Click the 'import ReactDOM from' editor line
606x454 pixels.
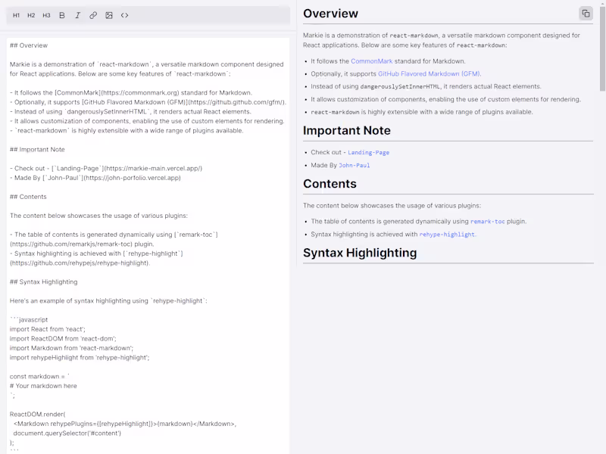[x=63, y=338]
